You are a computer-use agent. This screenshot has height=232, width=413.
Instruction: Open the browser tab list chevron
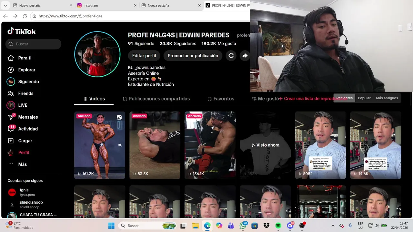coord(5,5)
